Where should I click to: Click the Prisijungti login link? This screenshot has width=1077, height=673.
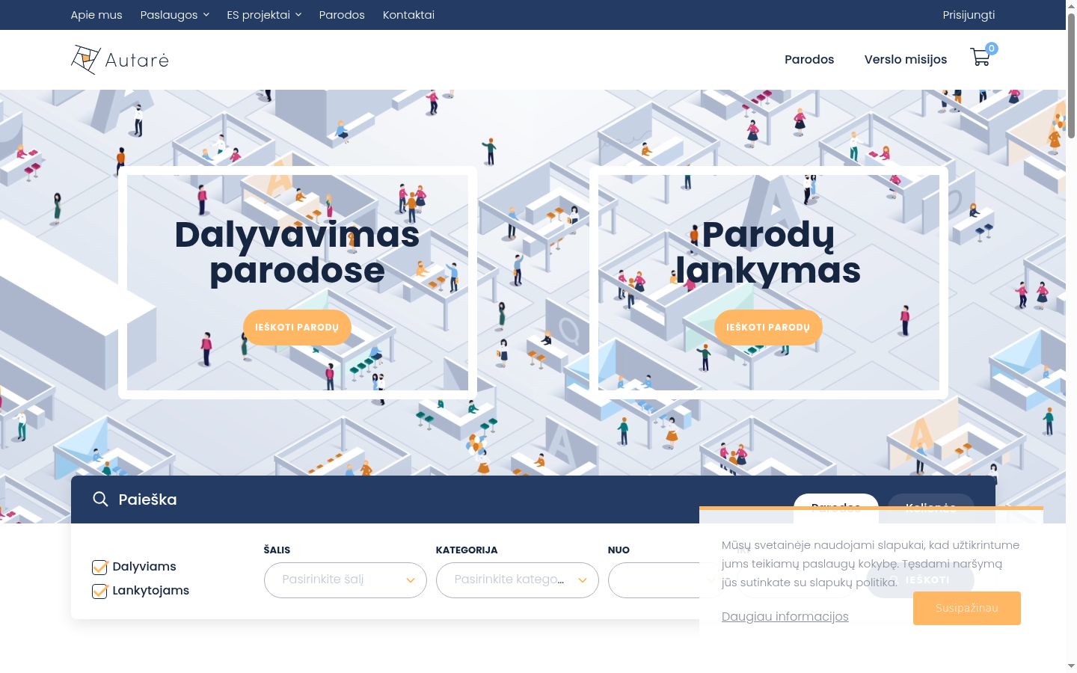tap(969, 15)
